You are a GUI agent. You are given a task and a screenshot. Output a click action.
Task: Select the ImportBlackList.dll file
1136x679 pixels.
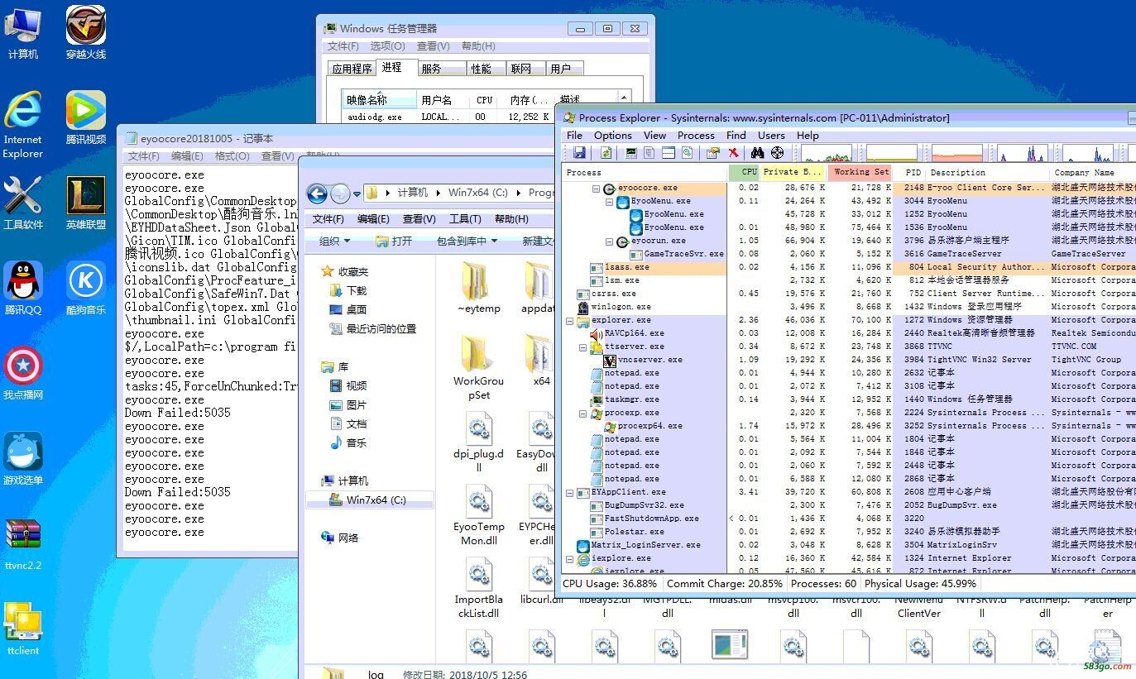click(478, 588)
